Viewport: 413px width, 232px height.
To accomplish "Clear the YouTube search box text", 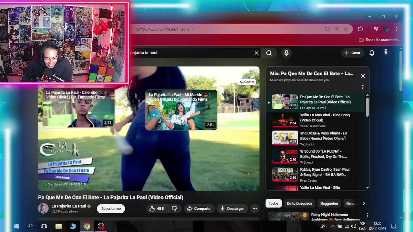I will [257, 53].
